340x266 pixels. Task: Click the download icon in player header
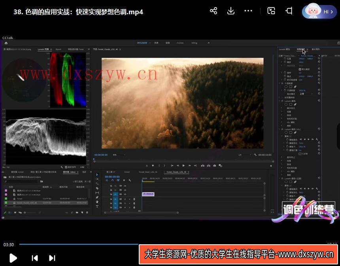[x=231, y=11]
